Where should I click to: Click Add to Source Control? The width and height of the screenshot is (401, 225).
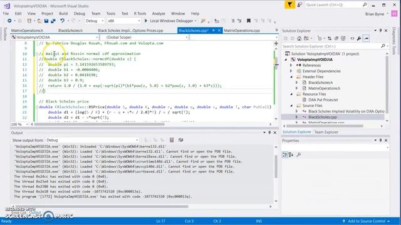(366, 221)
